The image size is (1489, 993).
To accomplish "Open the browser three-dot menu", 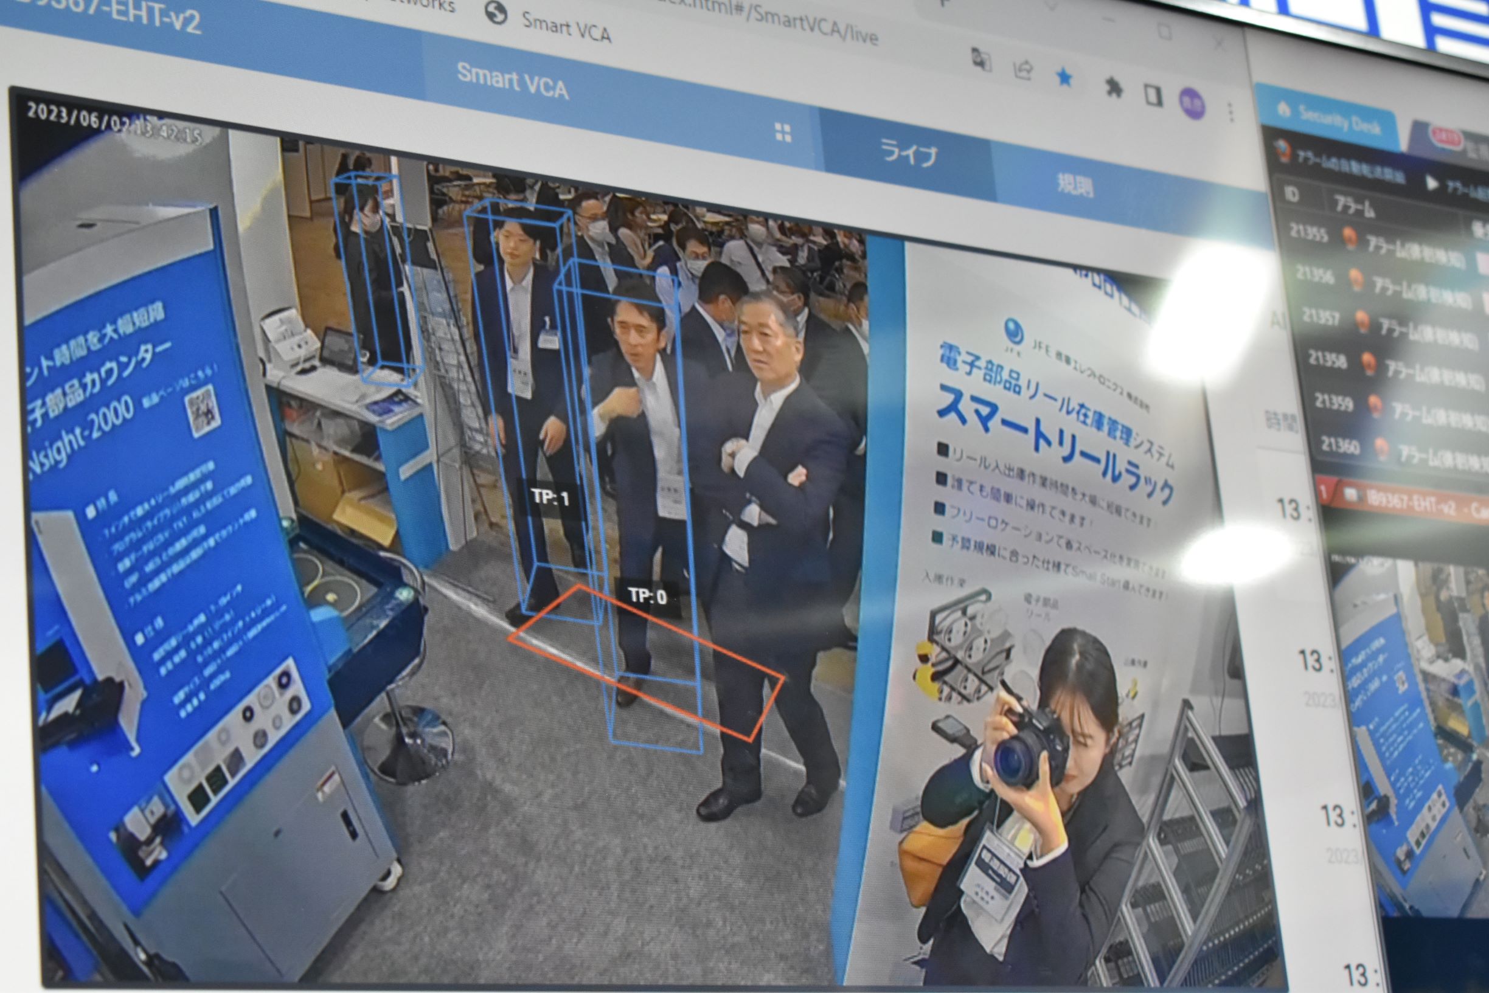I will [1230, 112].
